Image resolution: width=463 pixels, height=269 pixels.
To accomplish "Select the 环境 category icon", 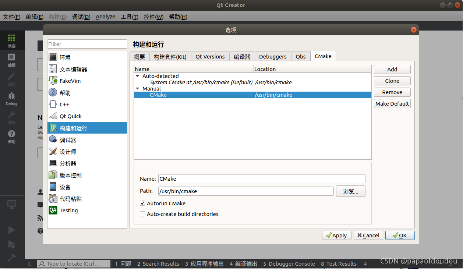I will 53,57.
